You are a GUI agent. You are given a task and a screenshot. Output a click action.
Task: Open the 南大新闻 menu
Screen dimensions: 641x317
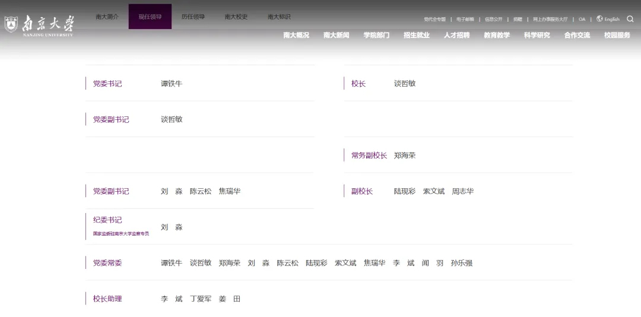pyautogui.click(x=337, y=35)
